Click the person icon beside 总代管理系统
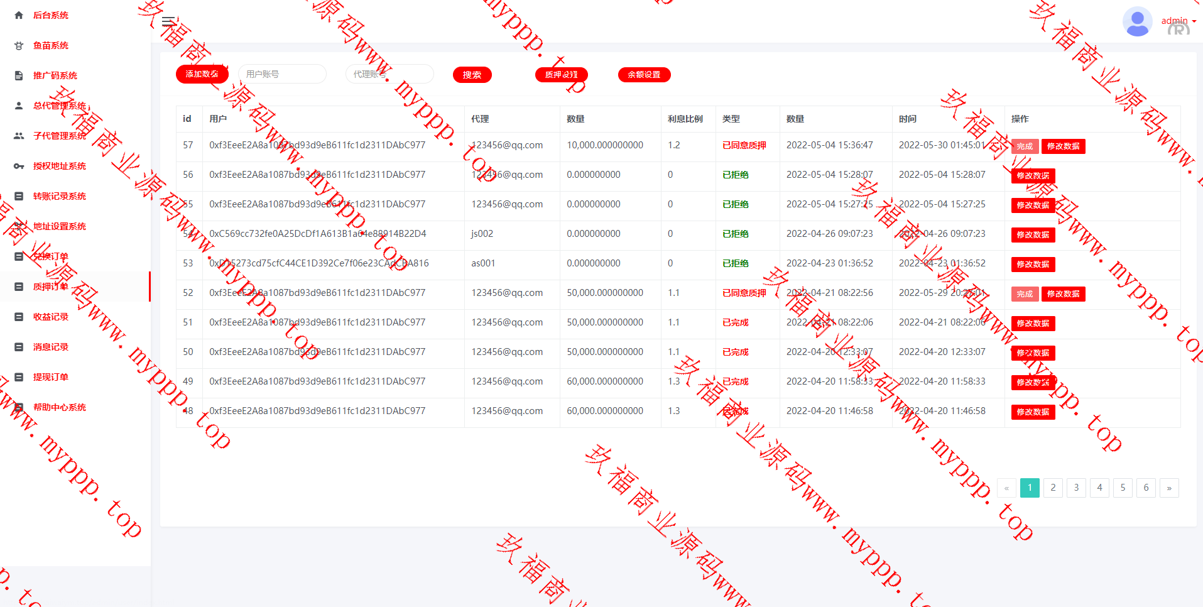 click(19, 106)
